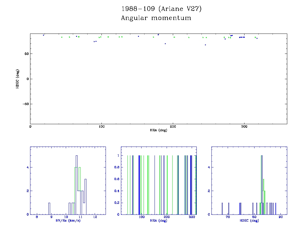Click the isolated low data point near HRA 190
Viewport: 302px width, 226px height.
pos(165,44)
